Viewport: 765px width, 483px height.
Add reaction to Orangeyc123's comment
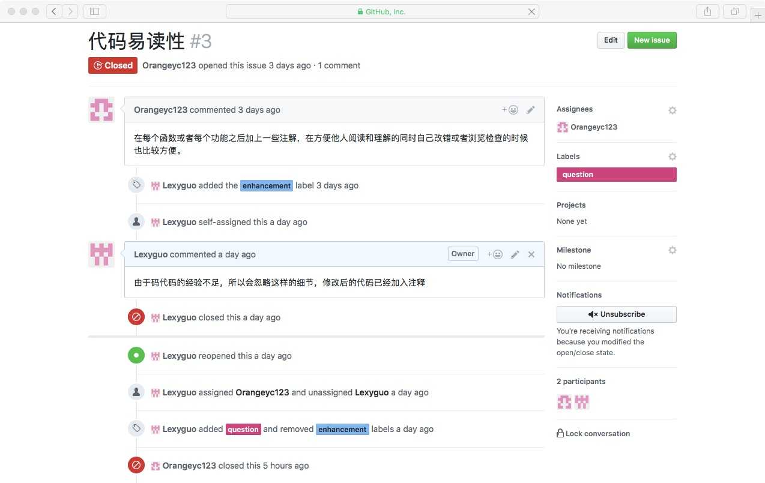(x=510, y=110)
